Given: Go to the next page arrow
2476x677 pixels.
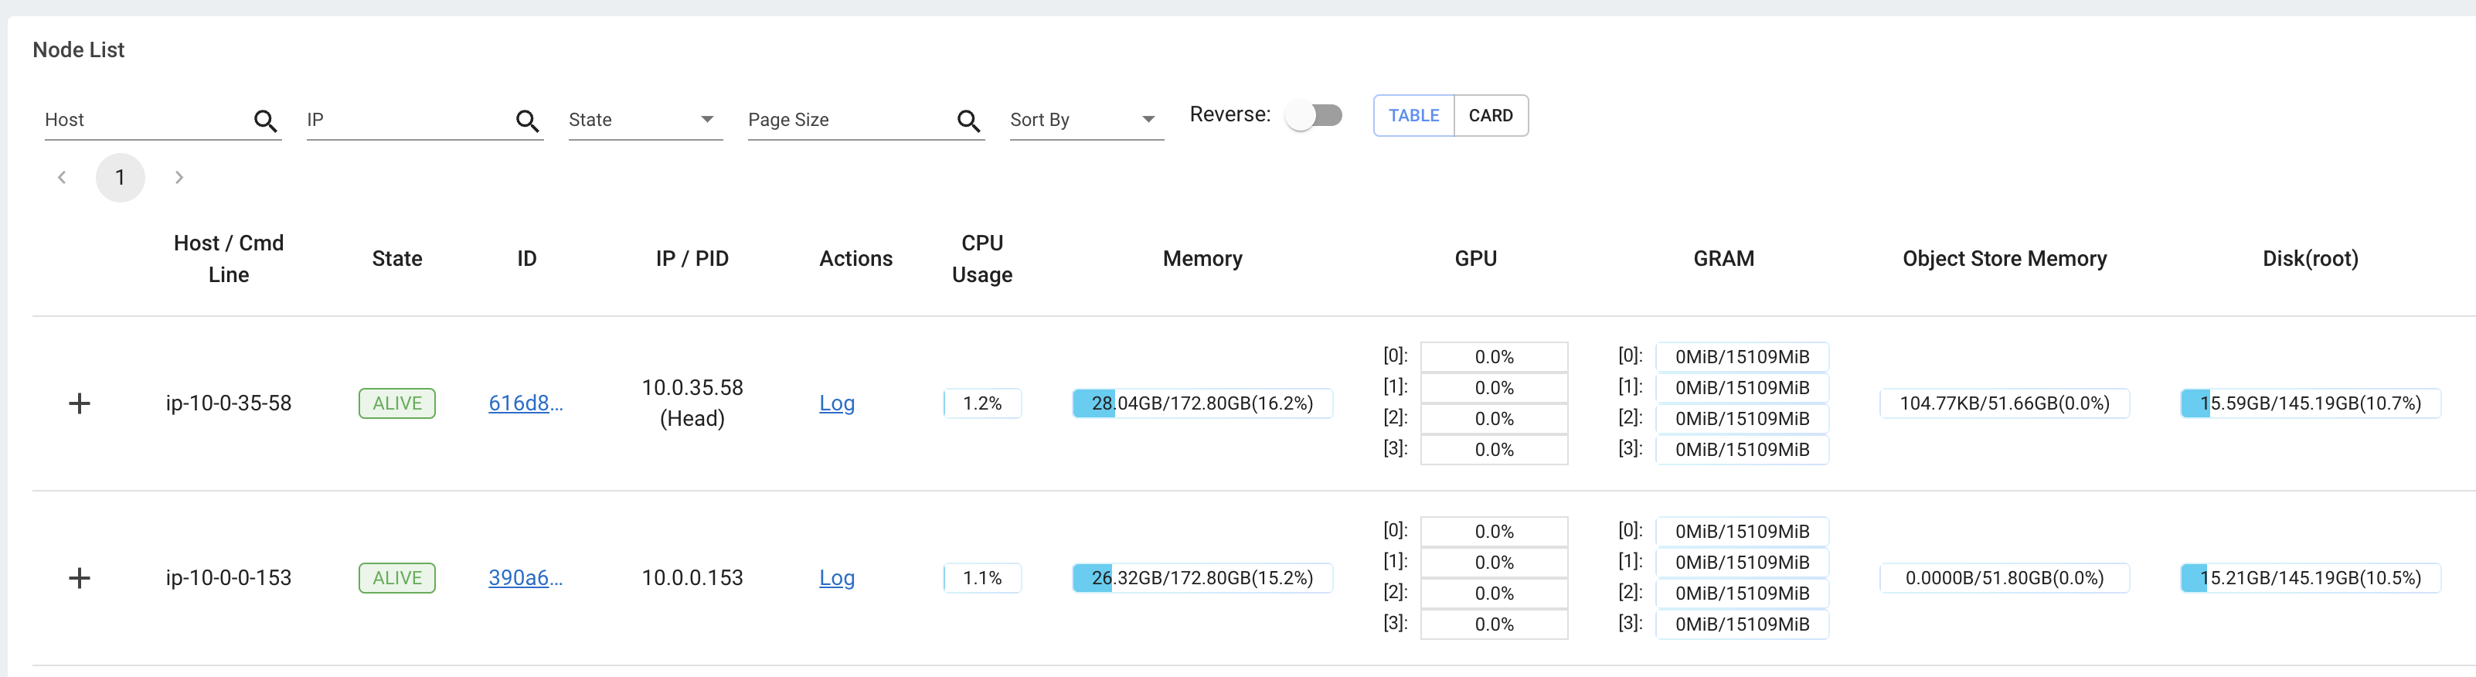Looking at the screenshot, I should (179, 177).
